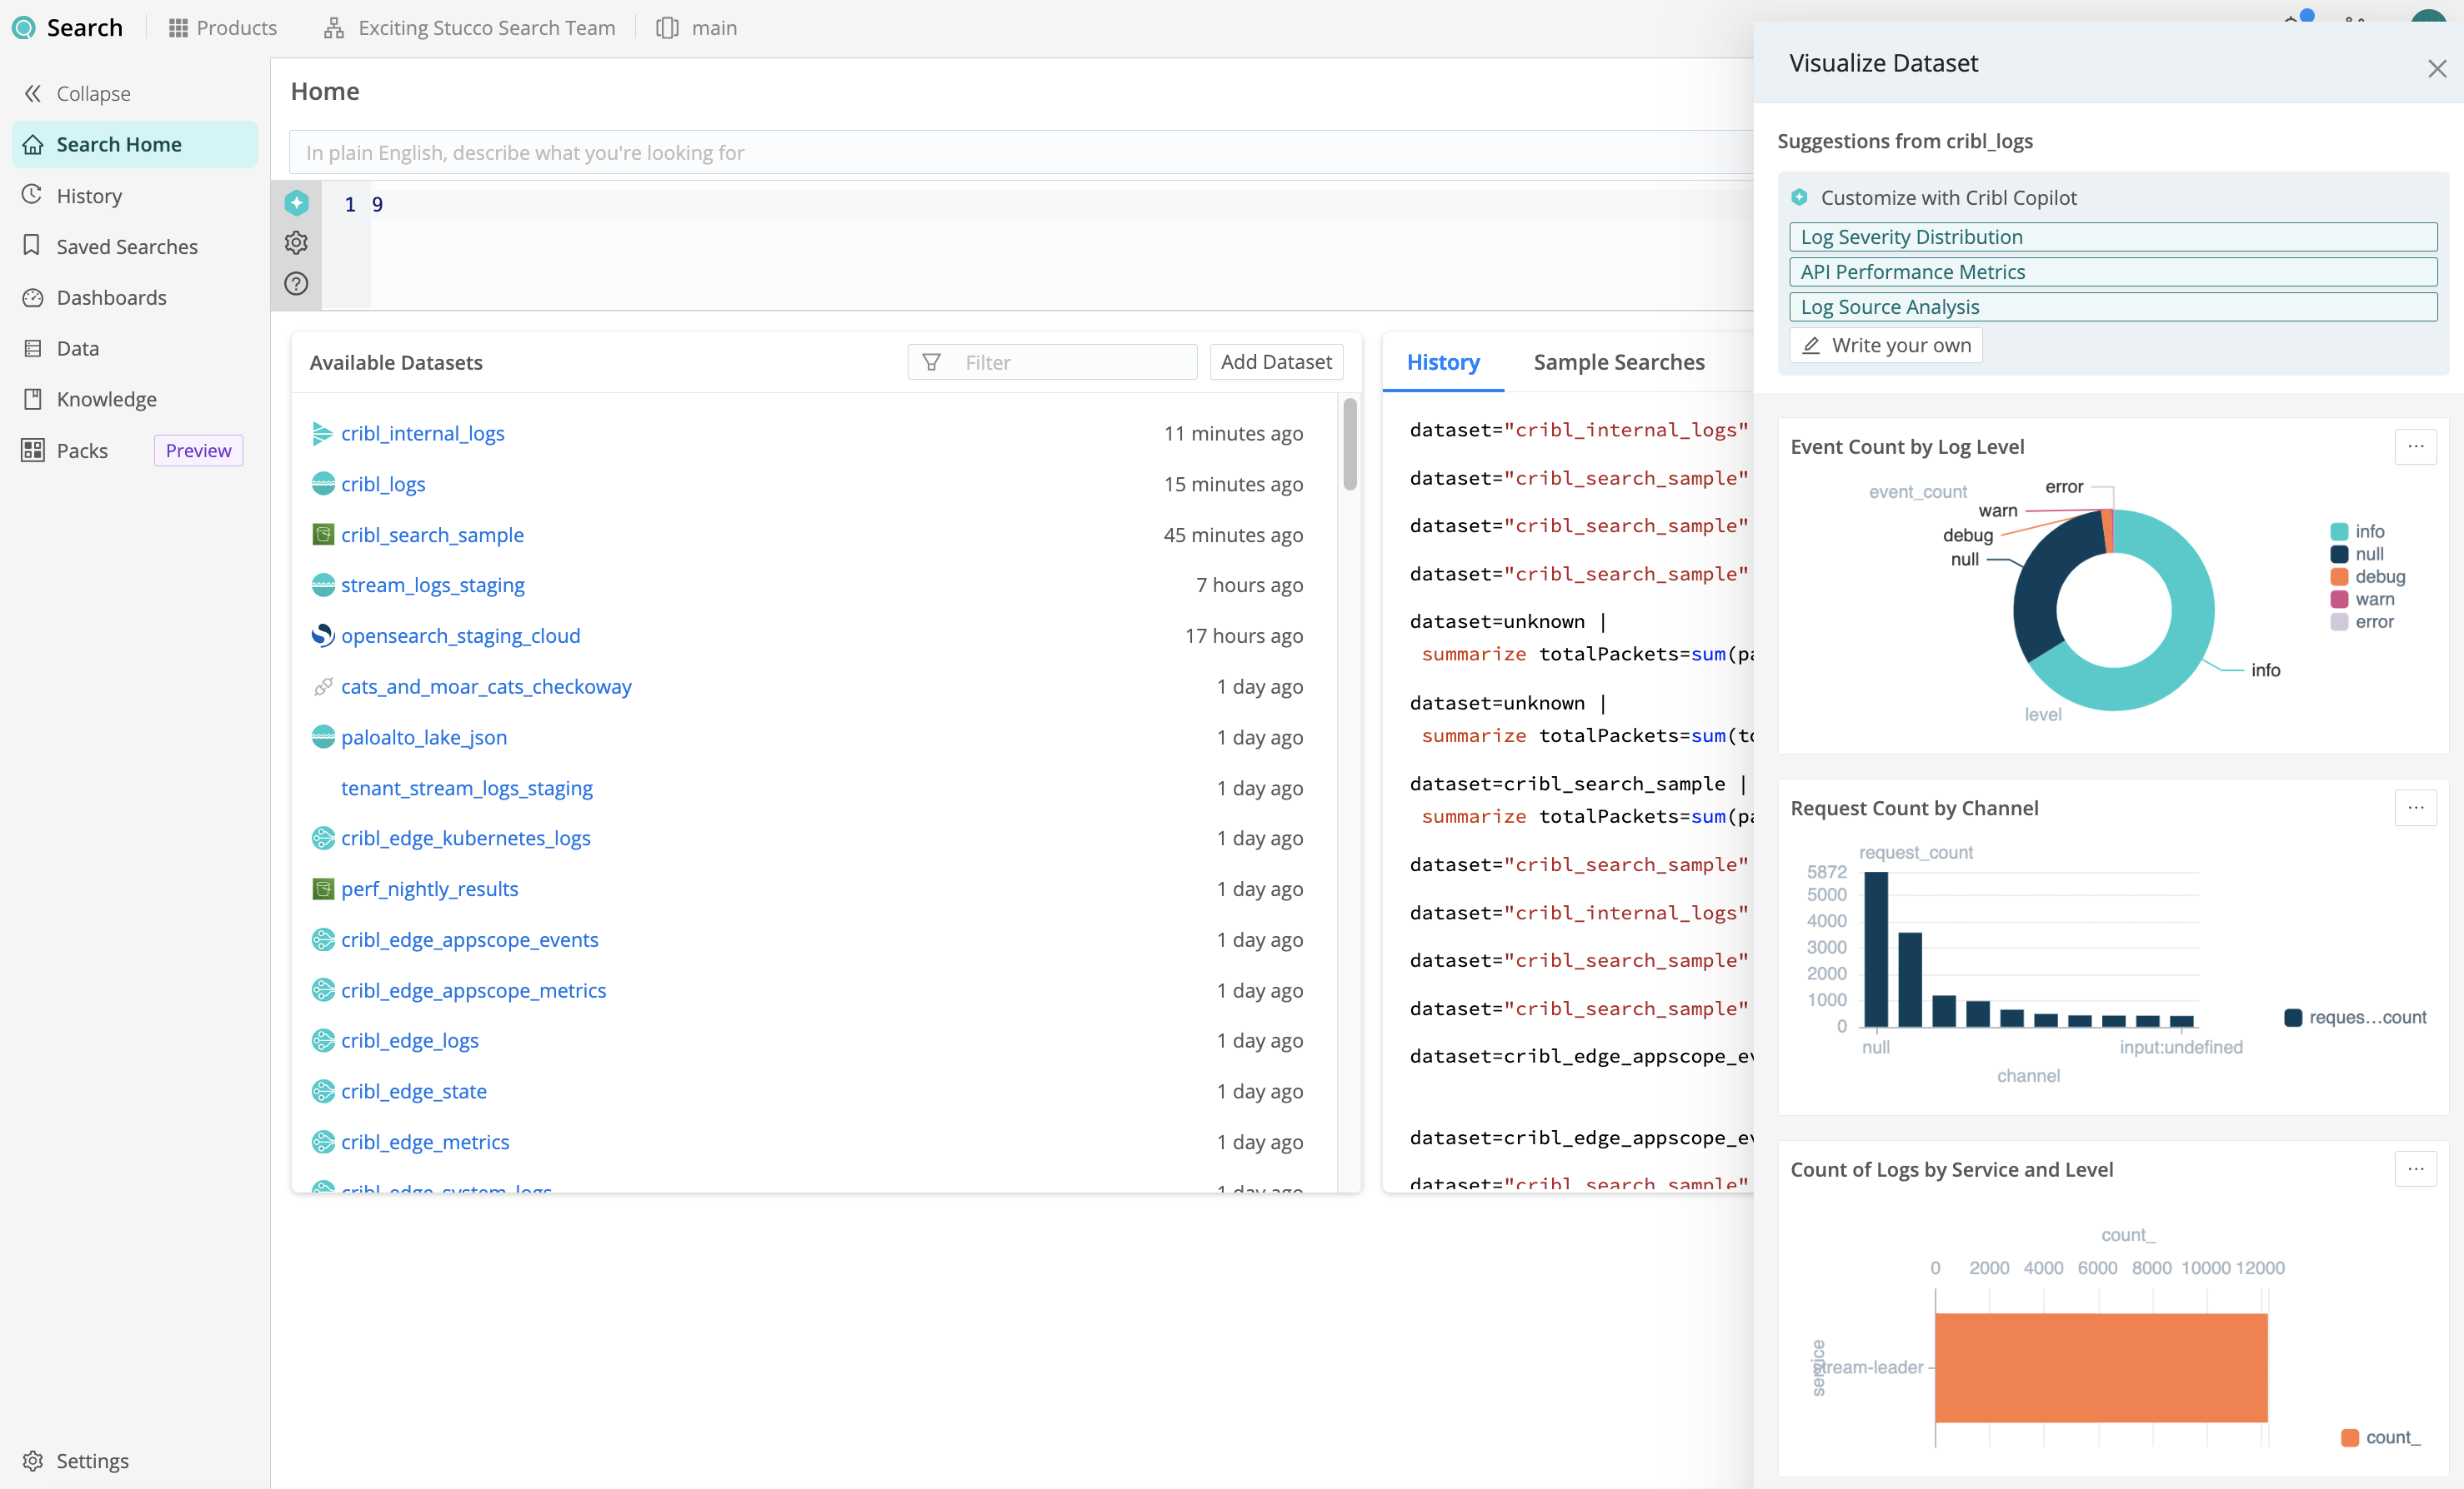Open History from the left sidebar

[89, 195]
